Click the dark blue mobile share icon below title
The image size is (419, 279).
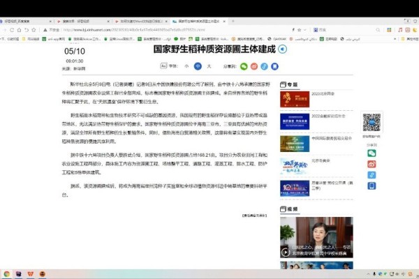click(x=274, y=66)
